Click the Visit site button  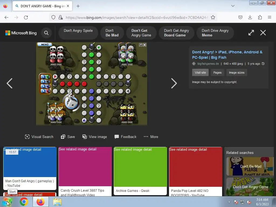pos(200,73)
